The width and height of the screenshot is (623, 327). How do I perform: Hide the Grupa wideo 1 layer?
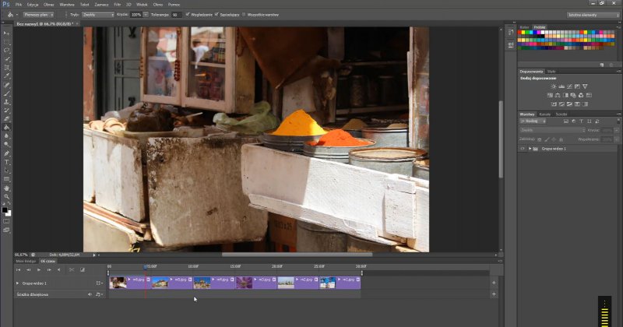(522, 148)
